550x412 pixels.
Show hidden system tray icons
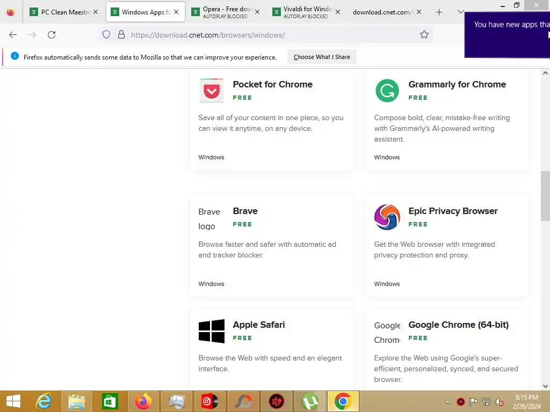point(447,402)
